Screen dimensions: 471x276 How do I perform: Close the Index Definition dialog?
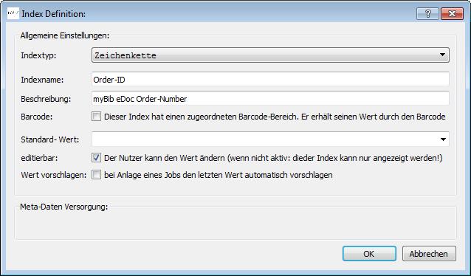click(x=452, y=14)
